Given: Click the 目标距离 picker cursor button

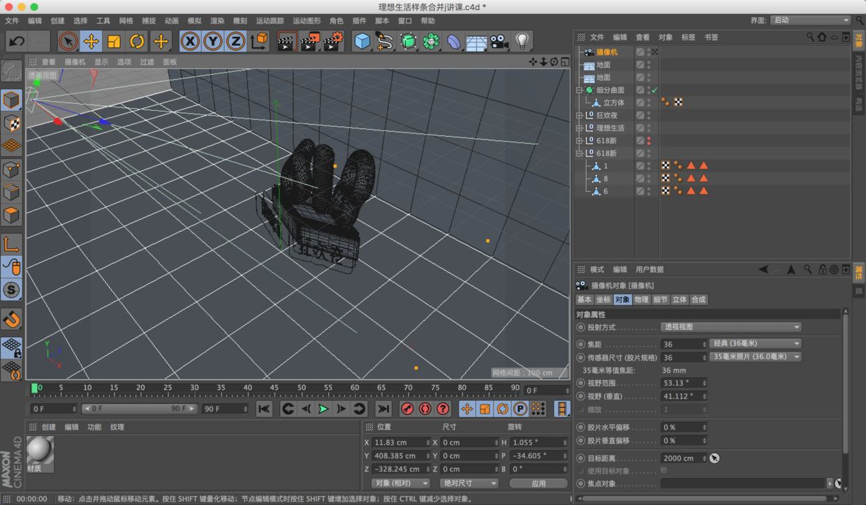Looking at the screenshot, I should click(714, 458).
